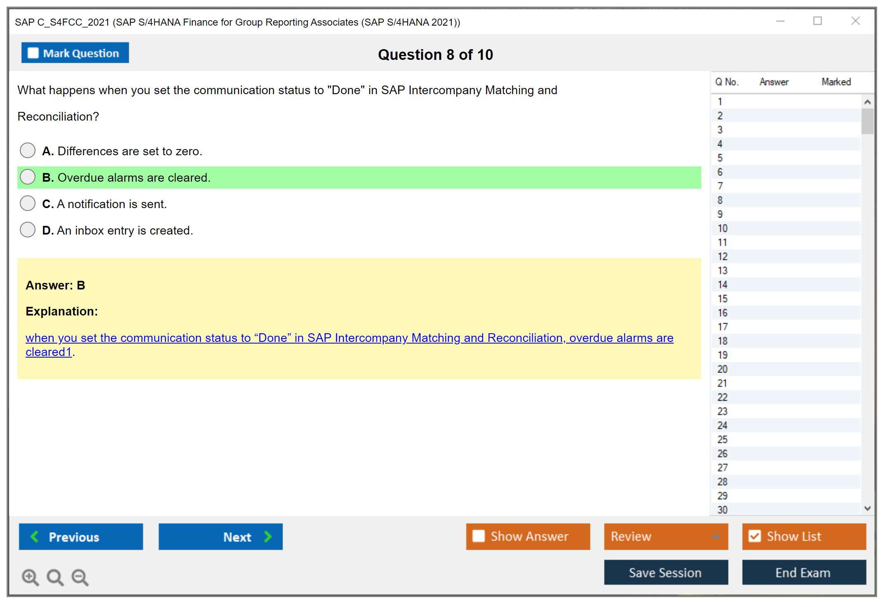This screenshot has height=607, width=887.
Task: Click the green right arrow on Next
Action: (x=268, y=536)
